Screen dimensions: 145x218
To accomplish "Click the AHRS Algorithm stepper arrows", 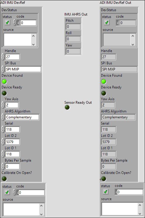I will tap(3, 117).
